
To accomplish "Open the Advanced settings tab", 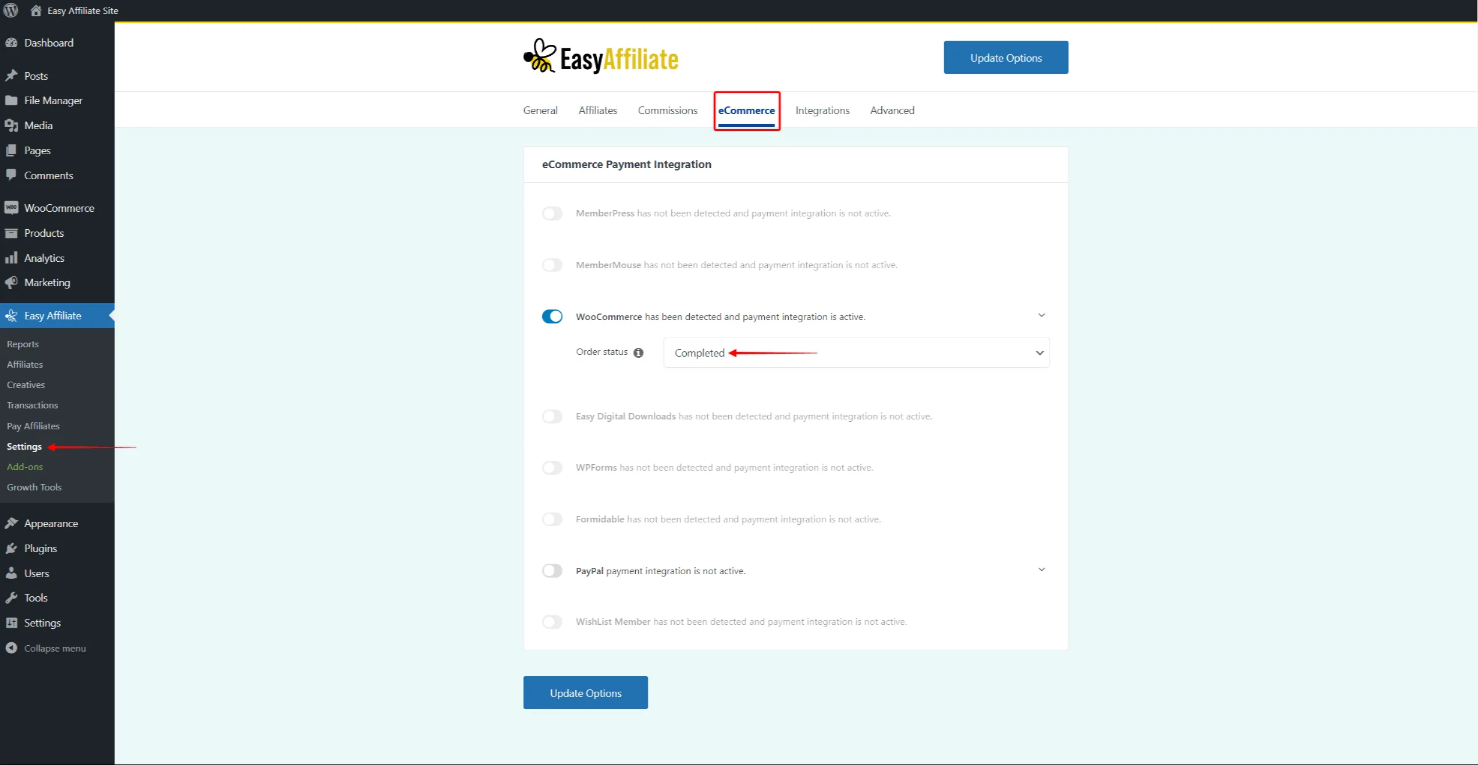I will [x=892, y=111].
